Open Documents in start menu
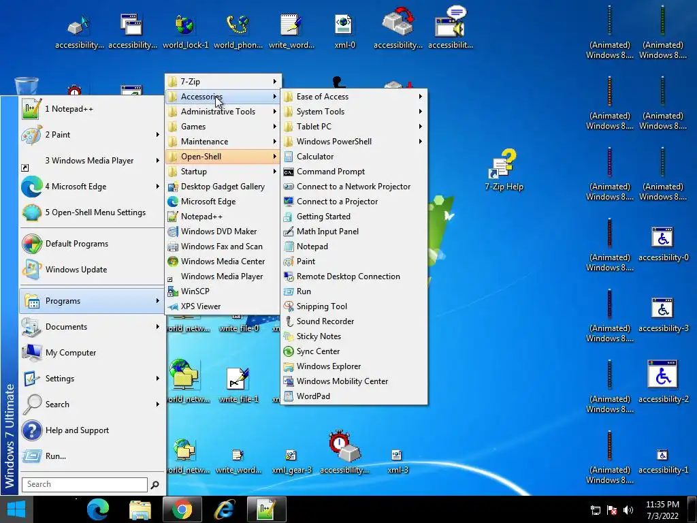Screen dimensions: 697x523 [x=92, y=327]
